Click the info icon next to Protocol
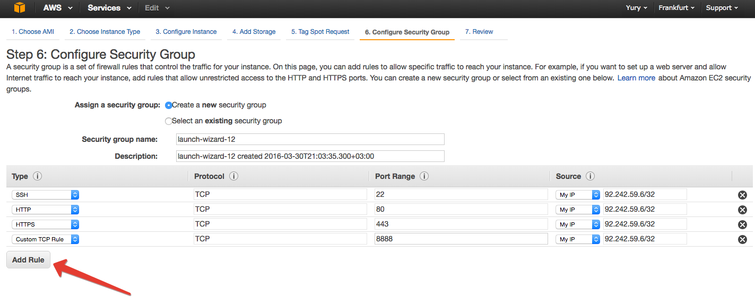Image resolution: width=755 pixels, height=298 pixels. tap(233, 176)
